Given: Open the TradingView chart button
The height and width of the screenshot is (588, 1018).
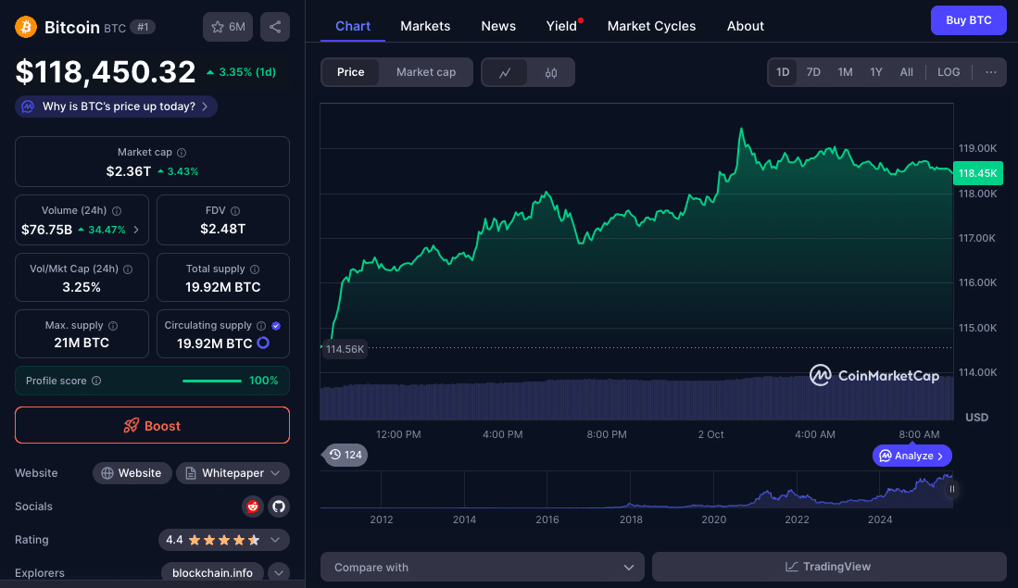Looking at the screenshot, I should [829, 568].
